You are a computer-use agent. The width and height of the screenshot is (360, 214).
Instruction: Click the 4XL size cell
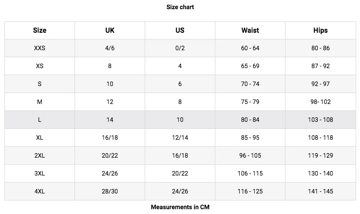click(40, 191)
